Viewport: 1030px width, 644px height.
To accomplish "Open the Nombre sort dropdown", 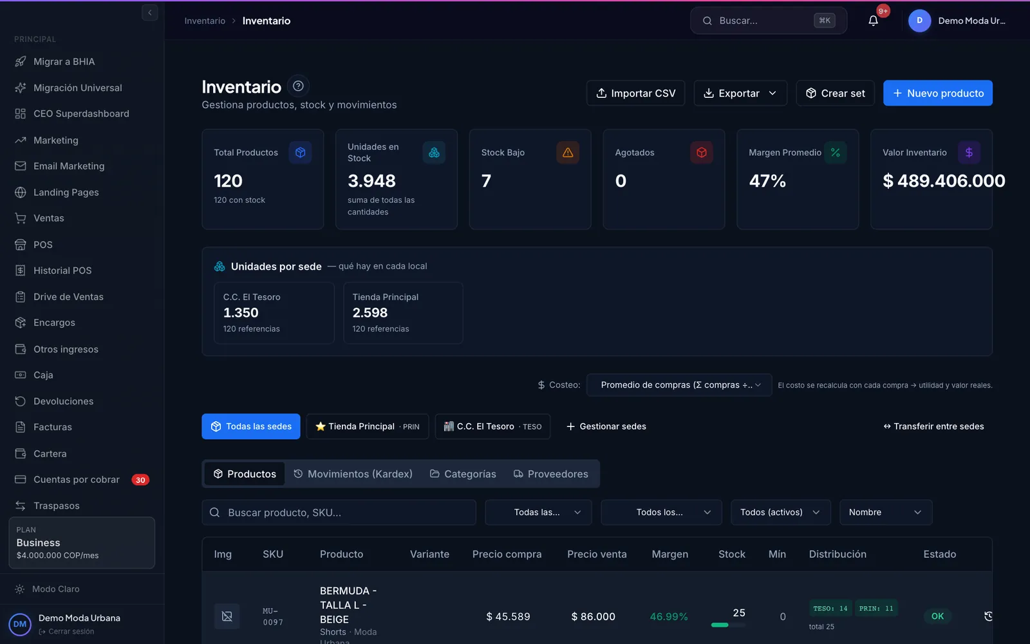I will [886, 513].
